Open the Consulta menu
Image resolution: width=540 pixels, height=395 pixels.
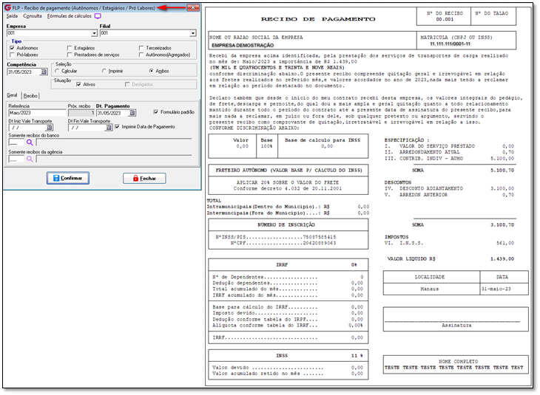point(33,16)
